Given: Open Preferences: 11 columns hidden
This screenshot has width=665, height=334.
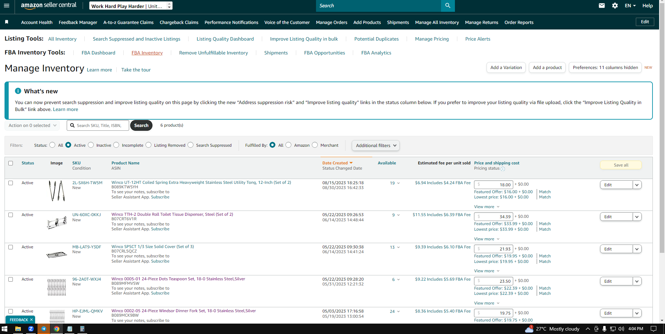Looking at the screenshot, I should (x=605, y=68).
